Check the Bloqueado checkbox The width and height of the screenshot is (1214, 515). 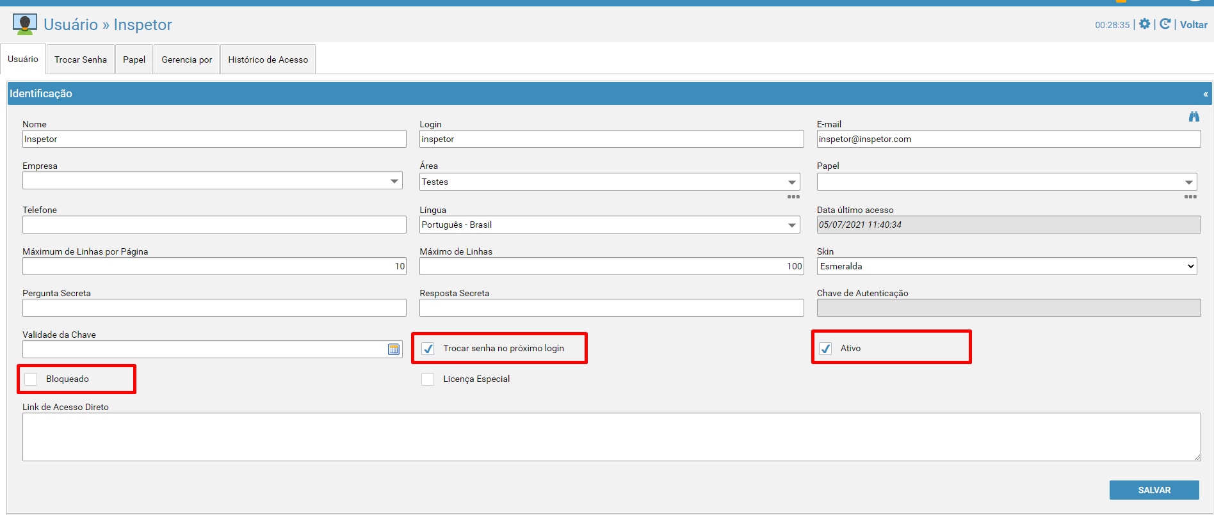click(x=31, y=379)
